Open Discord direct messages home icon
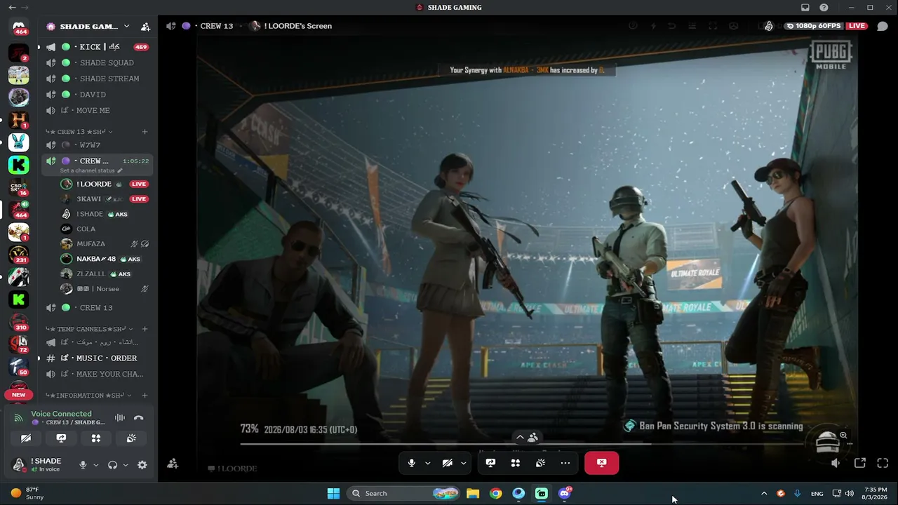This screenshot has height=505, width=898. pos(19,28)
